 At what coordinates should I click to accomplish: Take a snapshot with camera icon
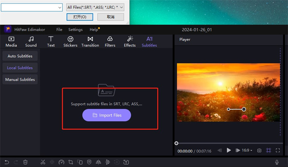click(259, 150)
